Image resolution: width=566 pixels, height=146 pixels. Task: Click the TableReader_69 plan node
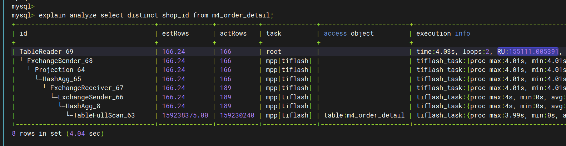46,52
